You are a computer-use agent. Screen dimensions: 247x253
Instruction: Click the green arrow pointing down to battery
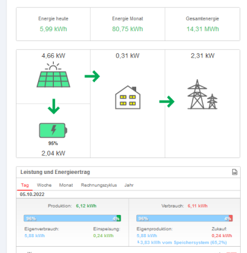pyautogui.click(x=54, y=106)
